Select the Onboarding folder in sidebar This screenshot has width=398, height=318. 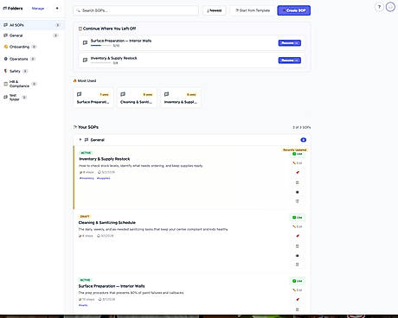click(20, 47)
